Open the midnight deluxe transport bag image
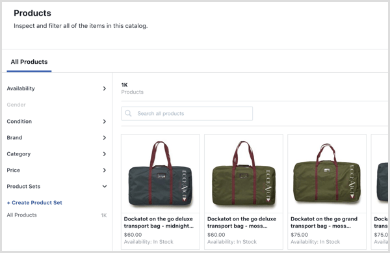The height and width of the screenshot is (253, 390). click(x=161, y=174)
